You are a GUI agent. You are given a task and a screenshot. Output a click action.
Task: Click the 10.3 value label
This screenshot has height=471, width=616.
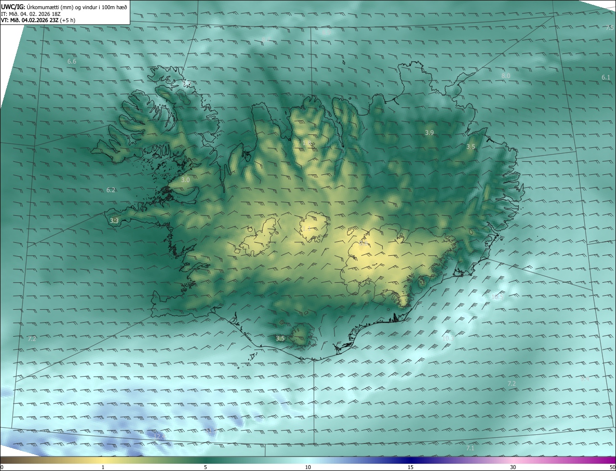[448, 339]
